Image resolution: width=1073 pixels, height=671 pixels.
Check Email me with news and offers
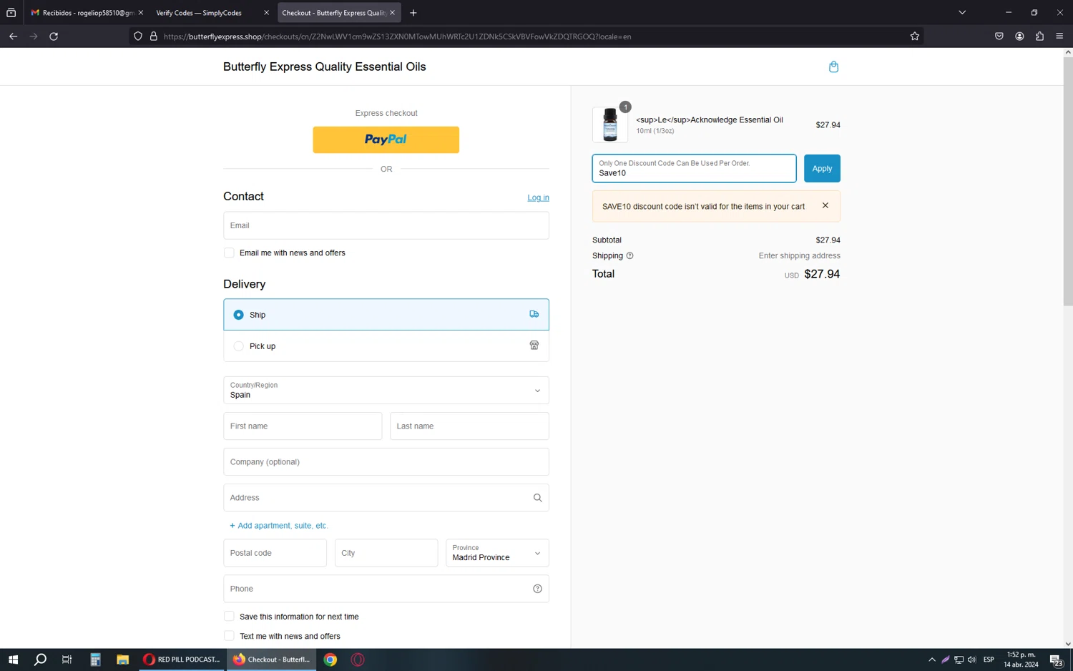point(229,253)
